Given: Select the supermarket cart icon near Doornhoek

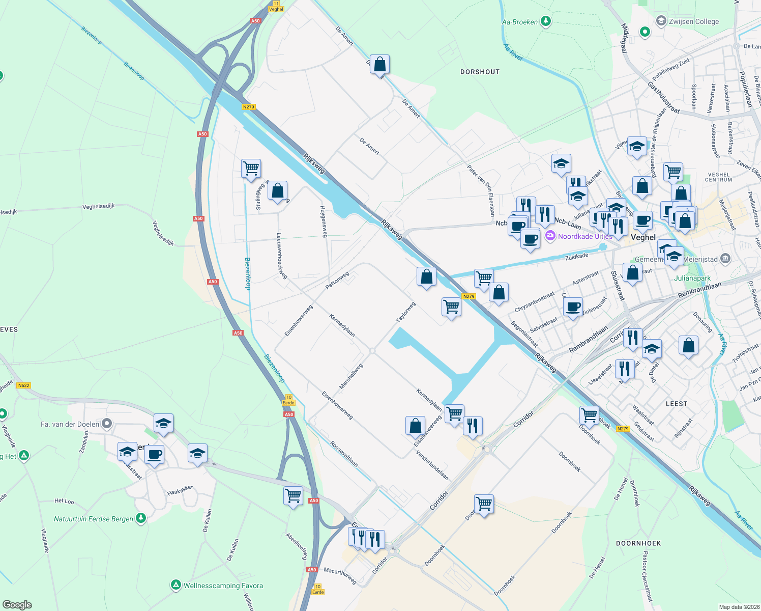Looking at the screenshot, I should pyautogui.click(x=589, y=415).
